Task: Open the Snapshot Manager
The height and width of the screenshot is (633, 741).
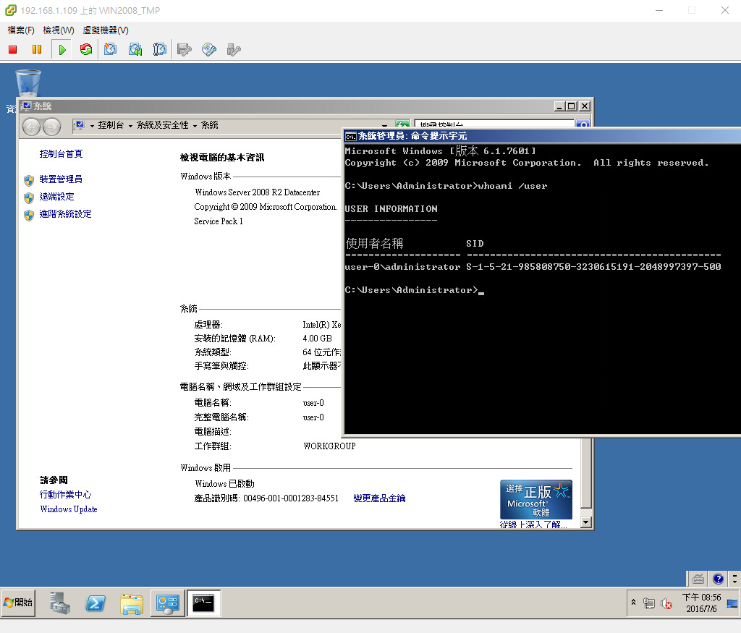Action: pos(160,49)
